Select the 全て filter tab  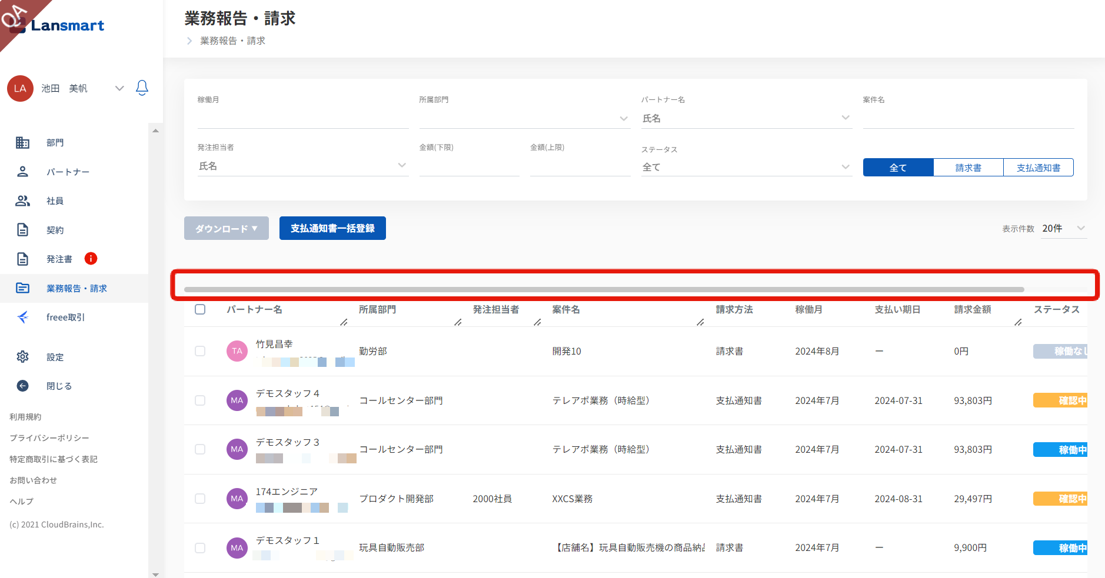click(x=898, y=168)
